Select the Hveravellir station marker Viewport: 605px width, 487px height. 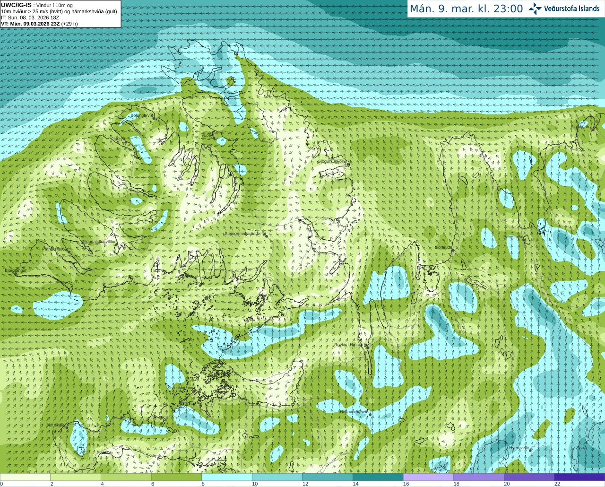pyautogui.click(x=530, y=450)
